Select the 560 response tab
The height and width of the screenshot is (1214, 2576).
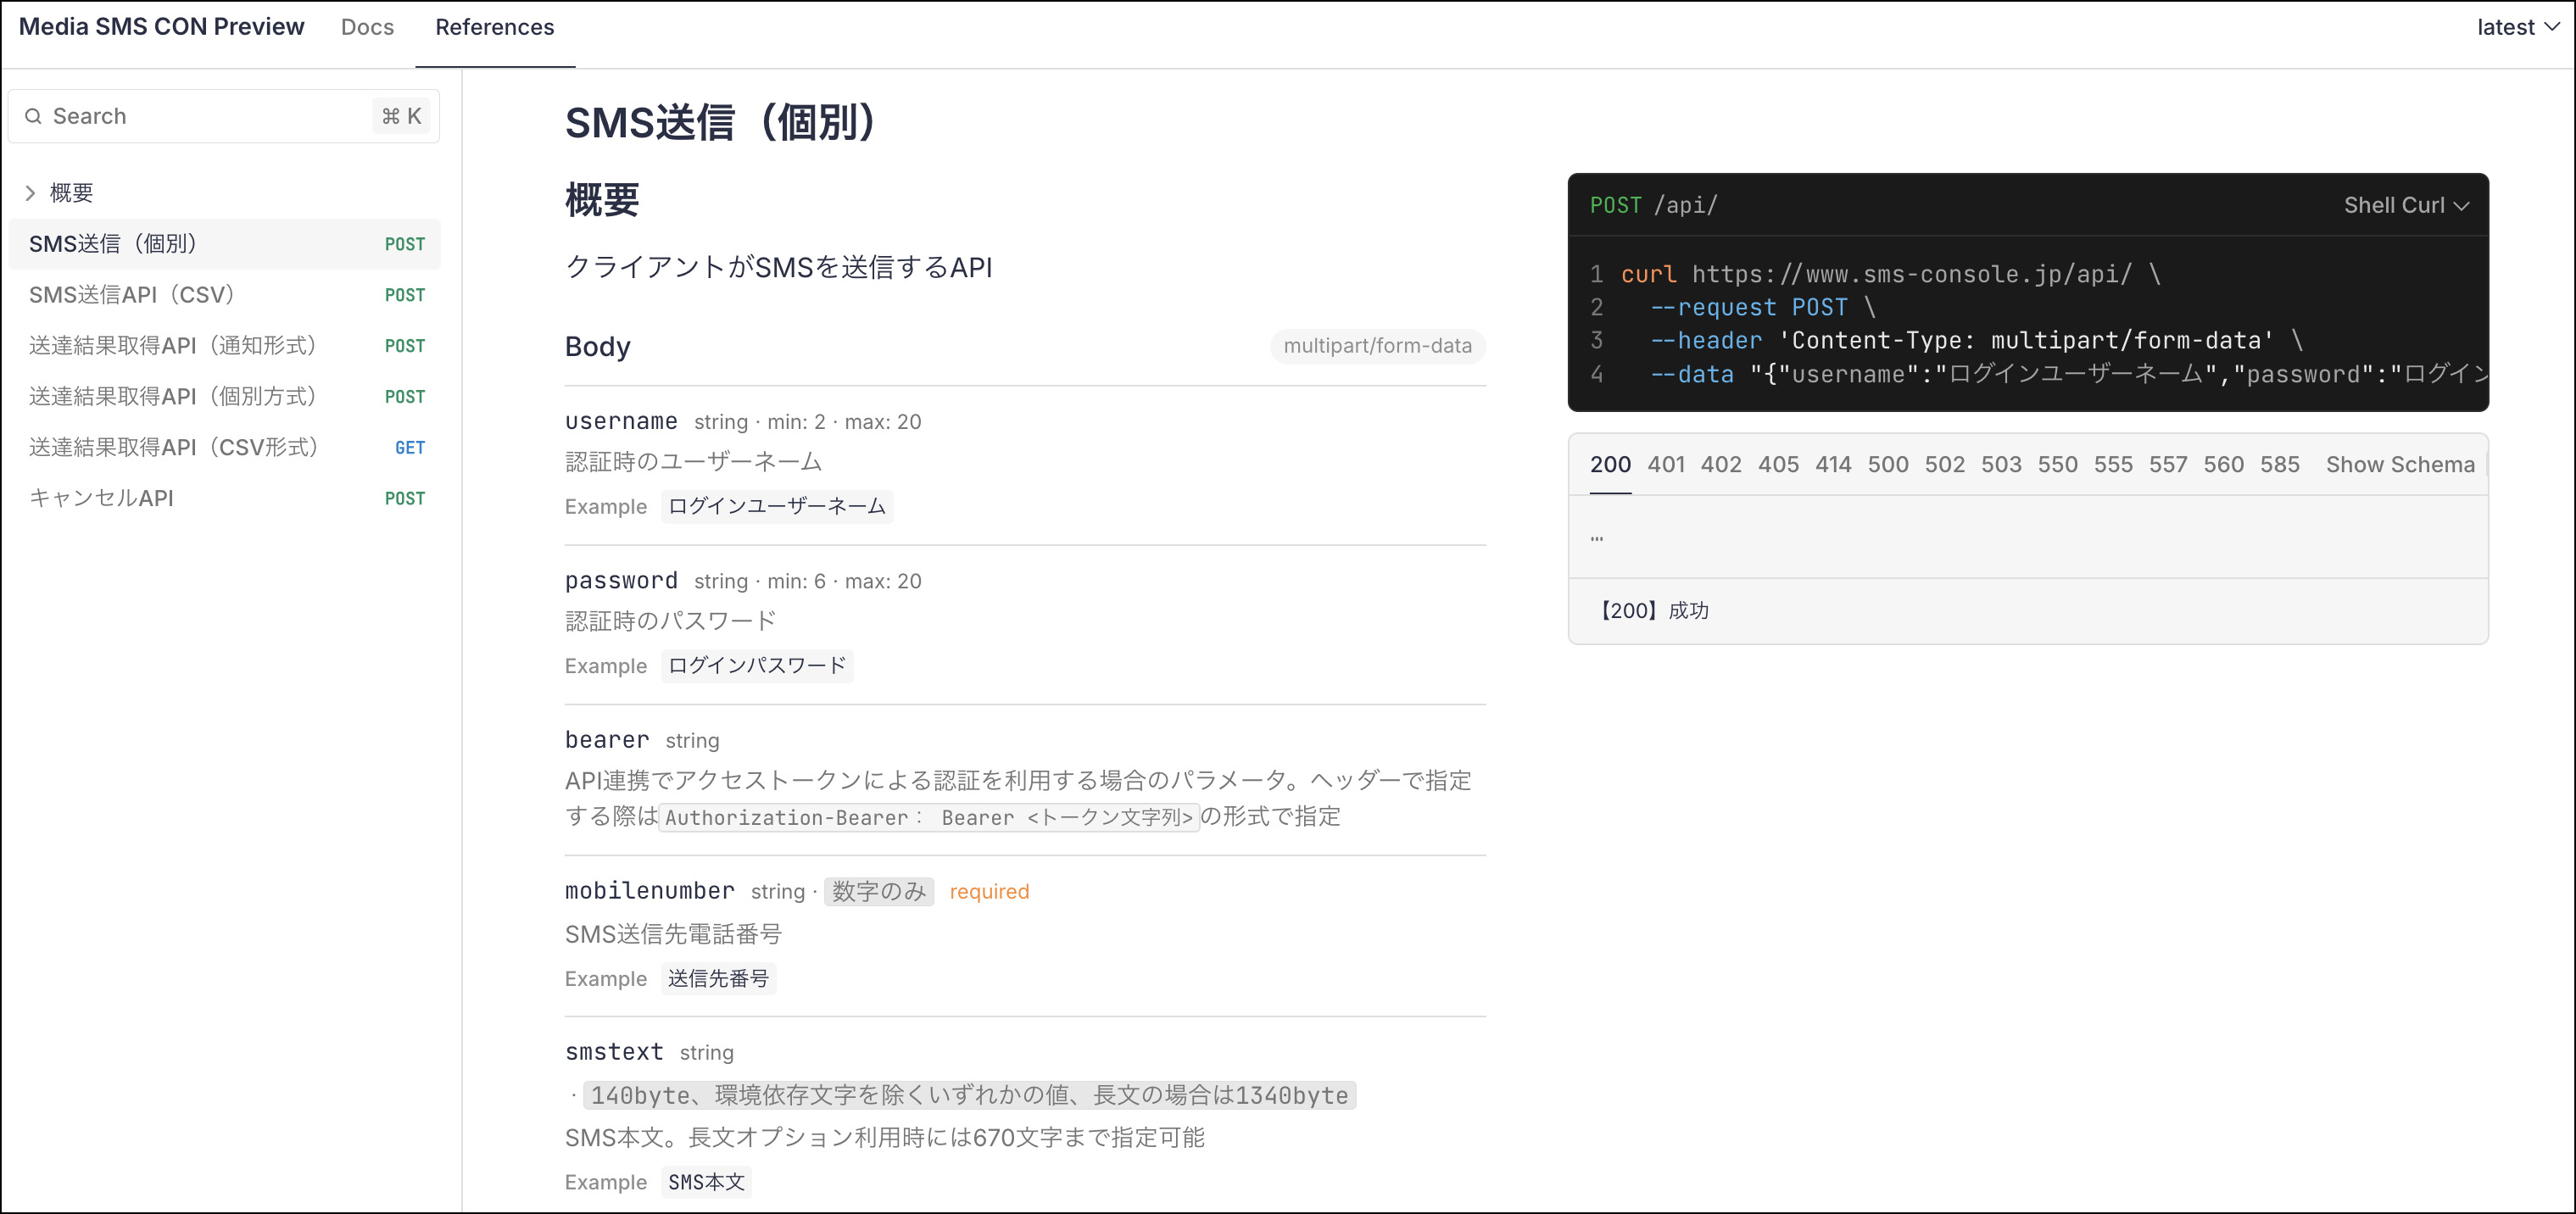[x=2223, y=465]
